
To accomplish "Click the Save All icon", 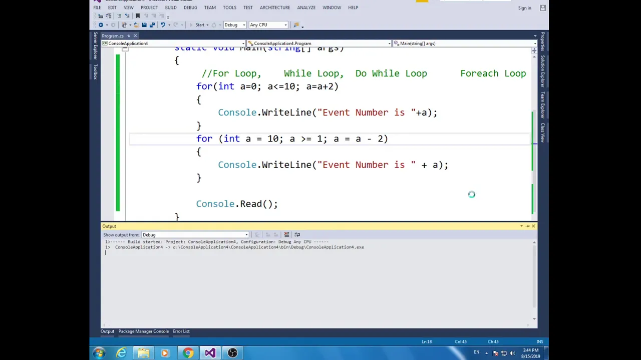I will [x=152, y=24].
